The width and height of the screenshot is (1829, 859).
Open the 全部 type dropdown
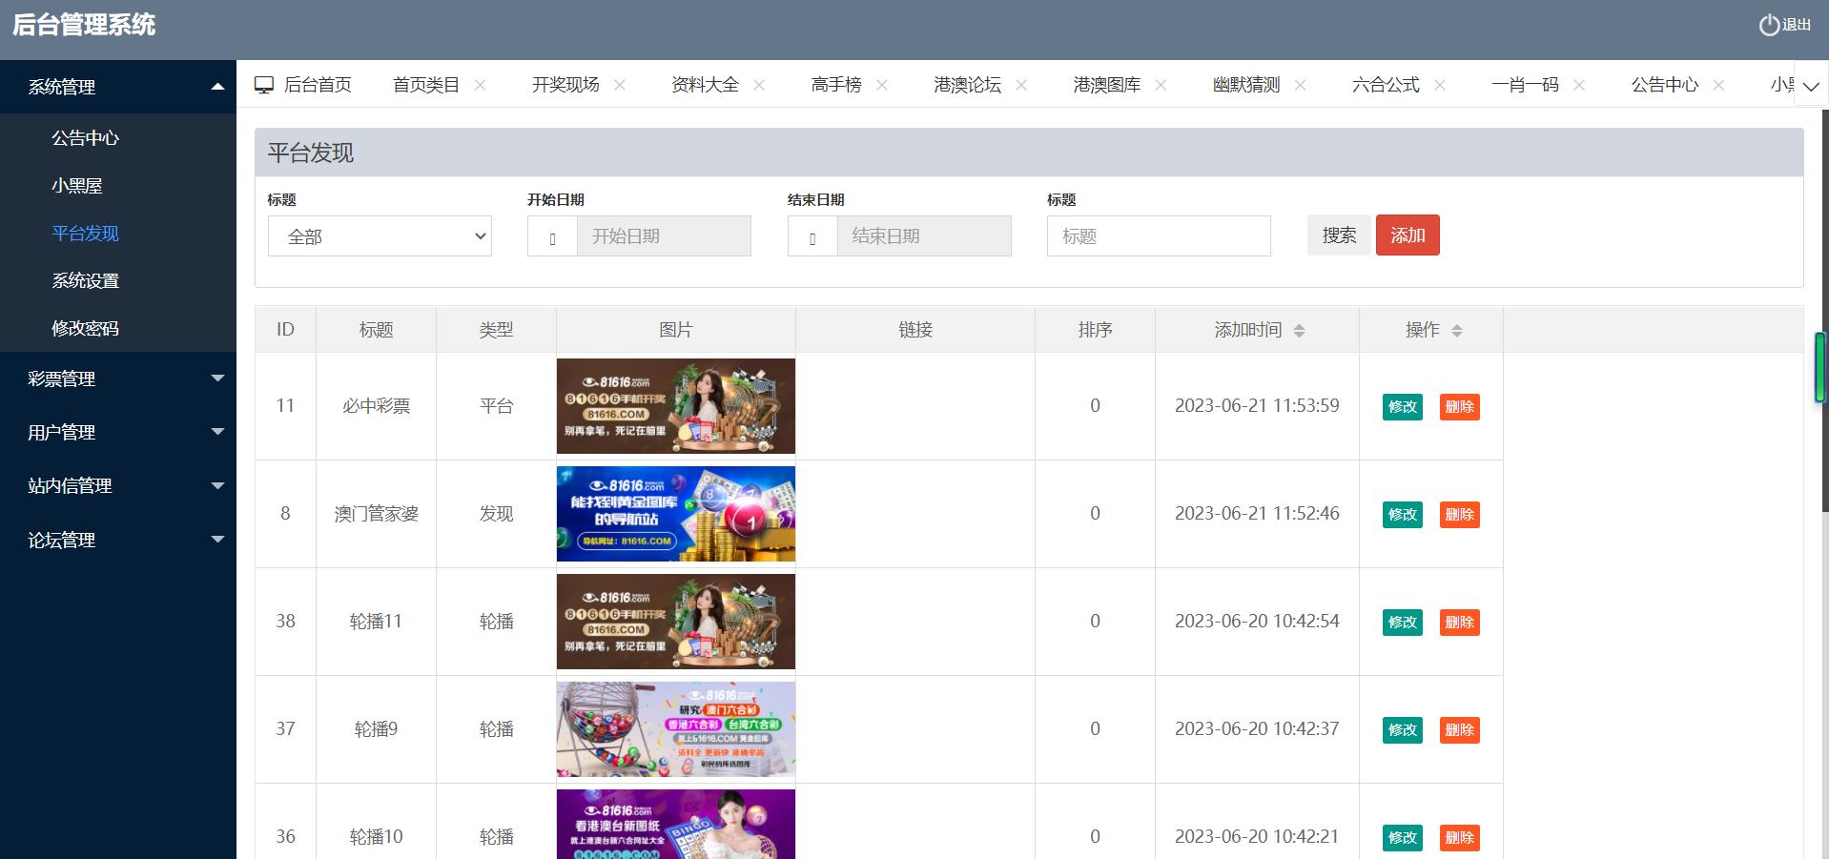(380, 236)
